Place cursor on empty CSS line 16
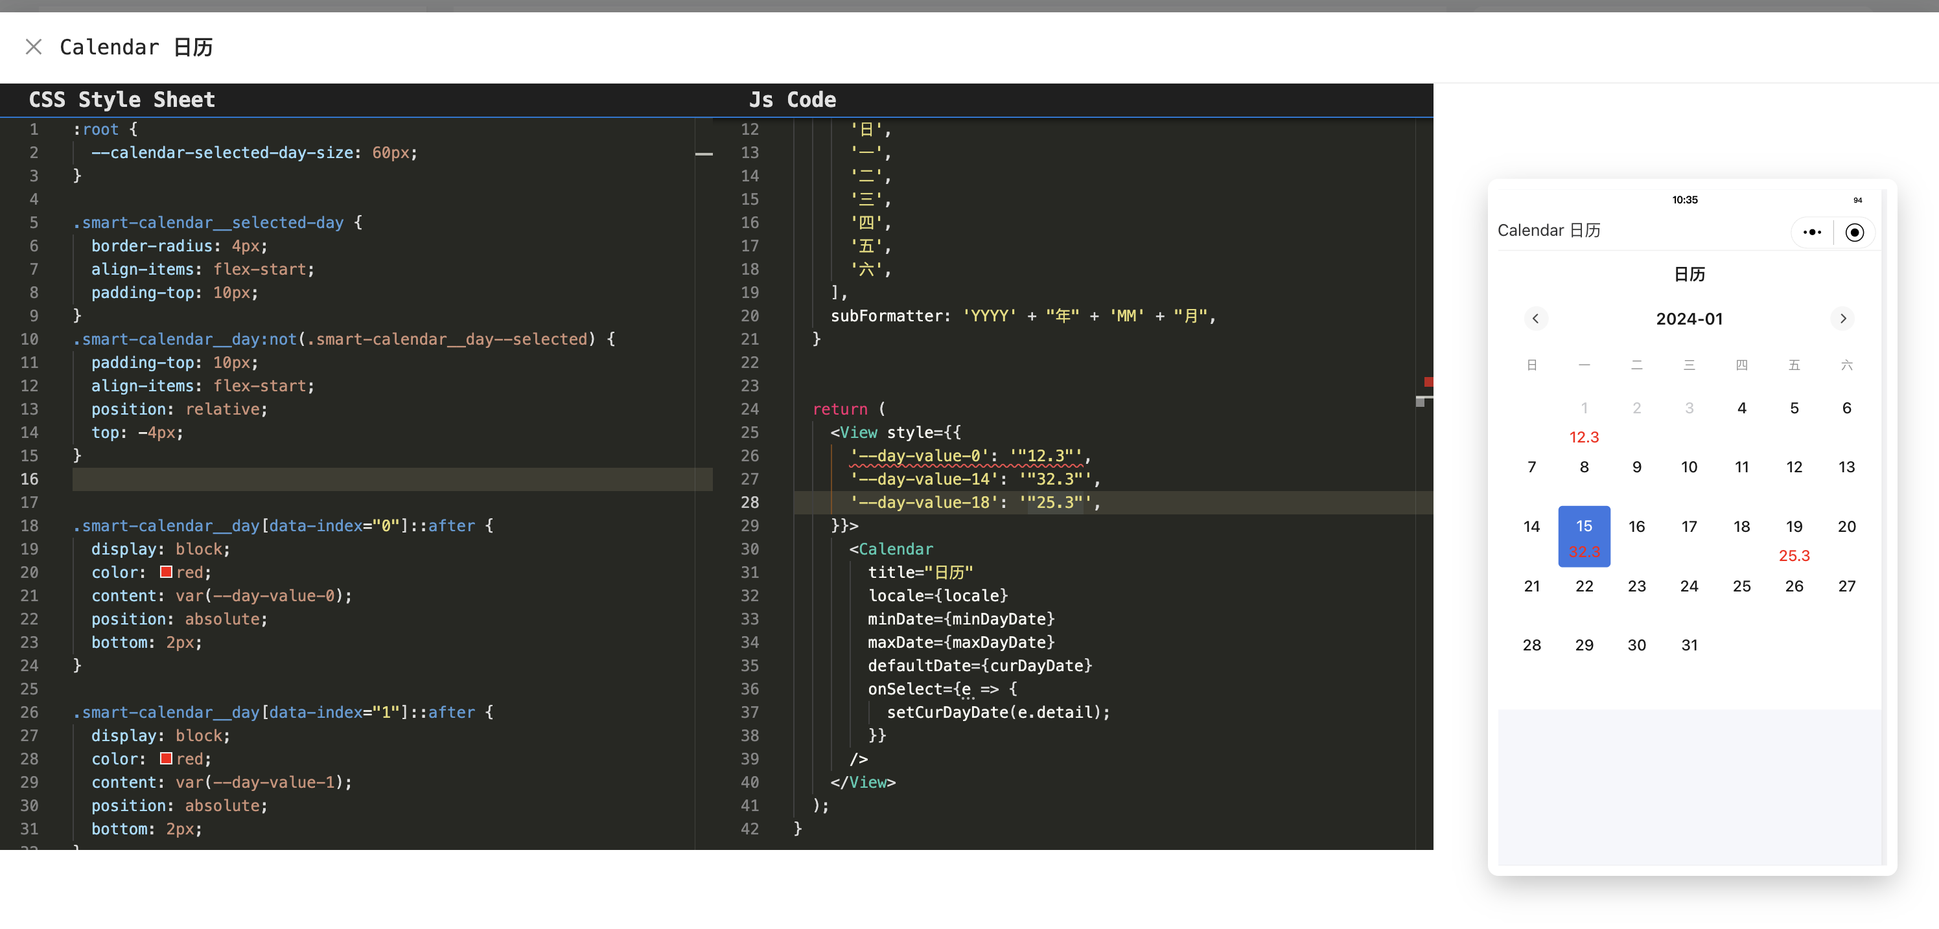Viewport: 1939px width, 929px height. [391, 479]
